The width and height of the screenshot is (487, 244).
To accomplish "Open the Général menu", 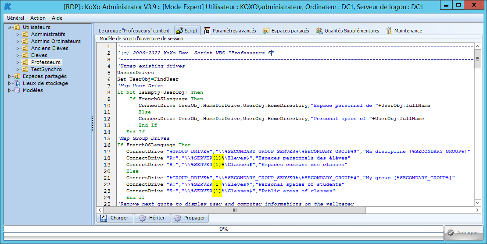I will point(15,18).
